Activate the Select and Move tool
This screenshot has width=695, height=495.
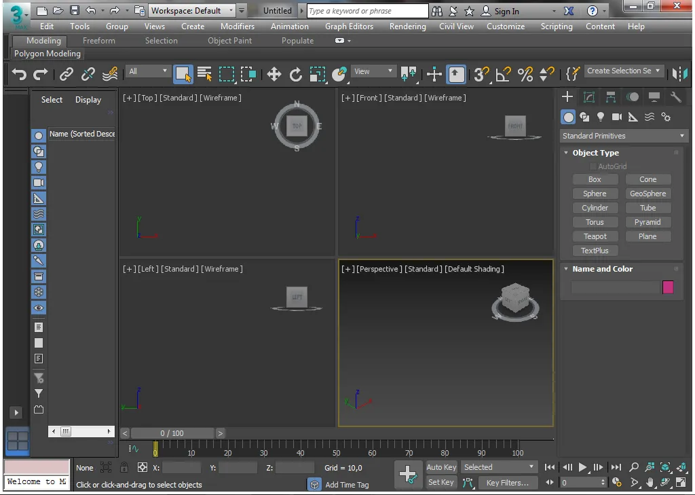274,74
